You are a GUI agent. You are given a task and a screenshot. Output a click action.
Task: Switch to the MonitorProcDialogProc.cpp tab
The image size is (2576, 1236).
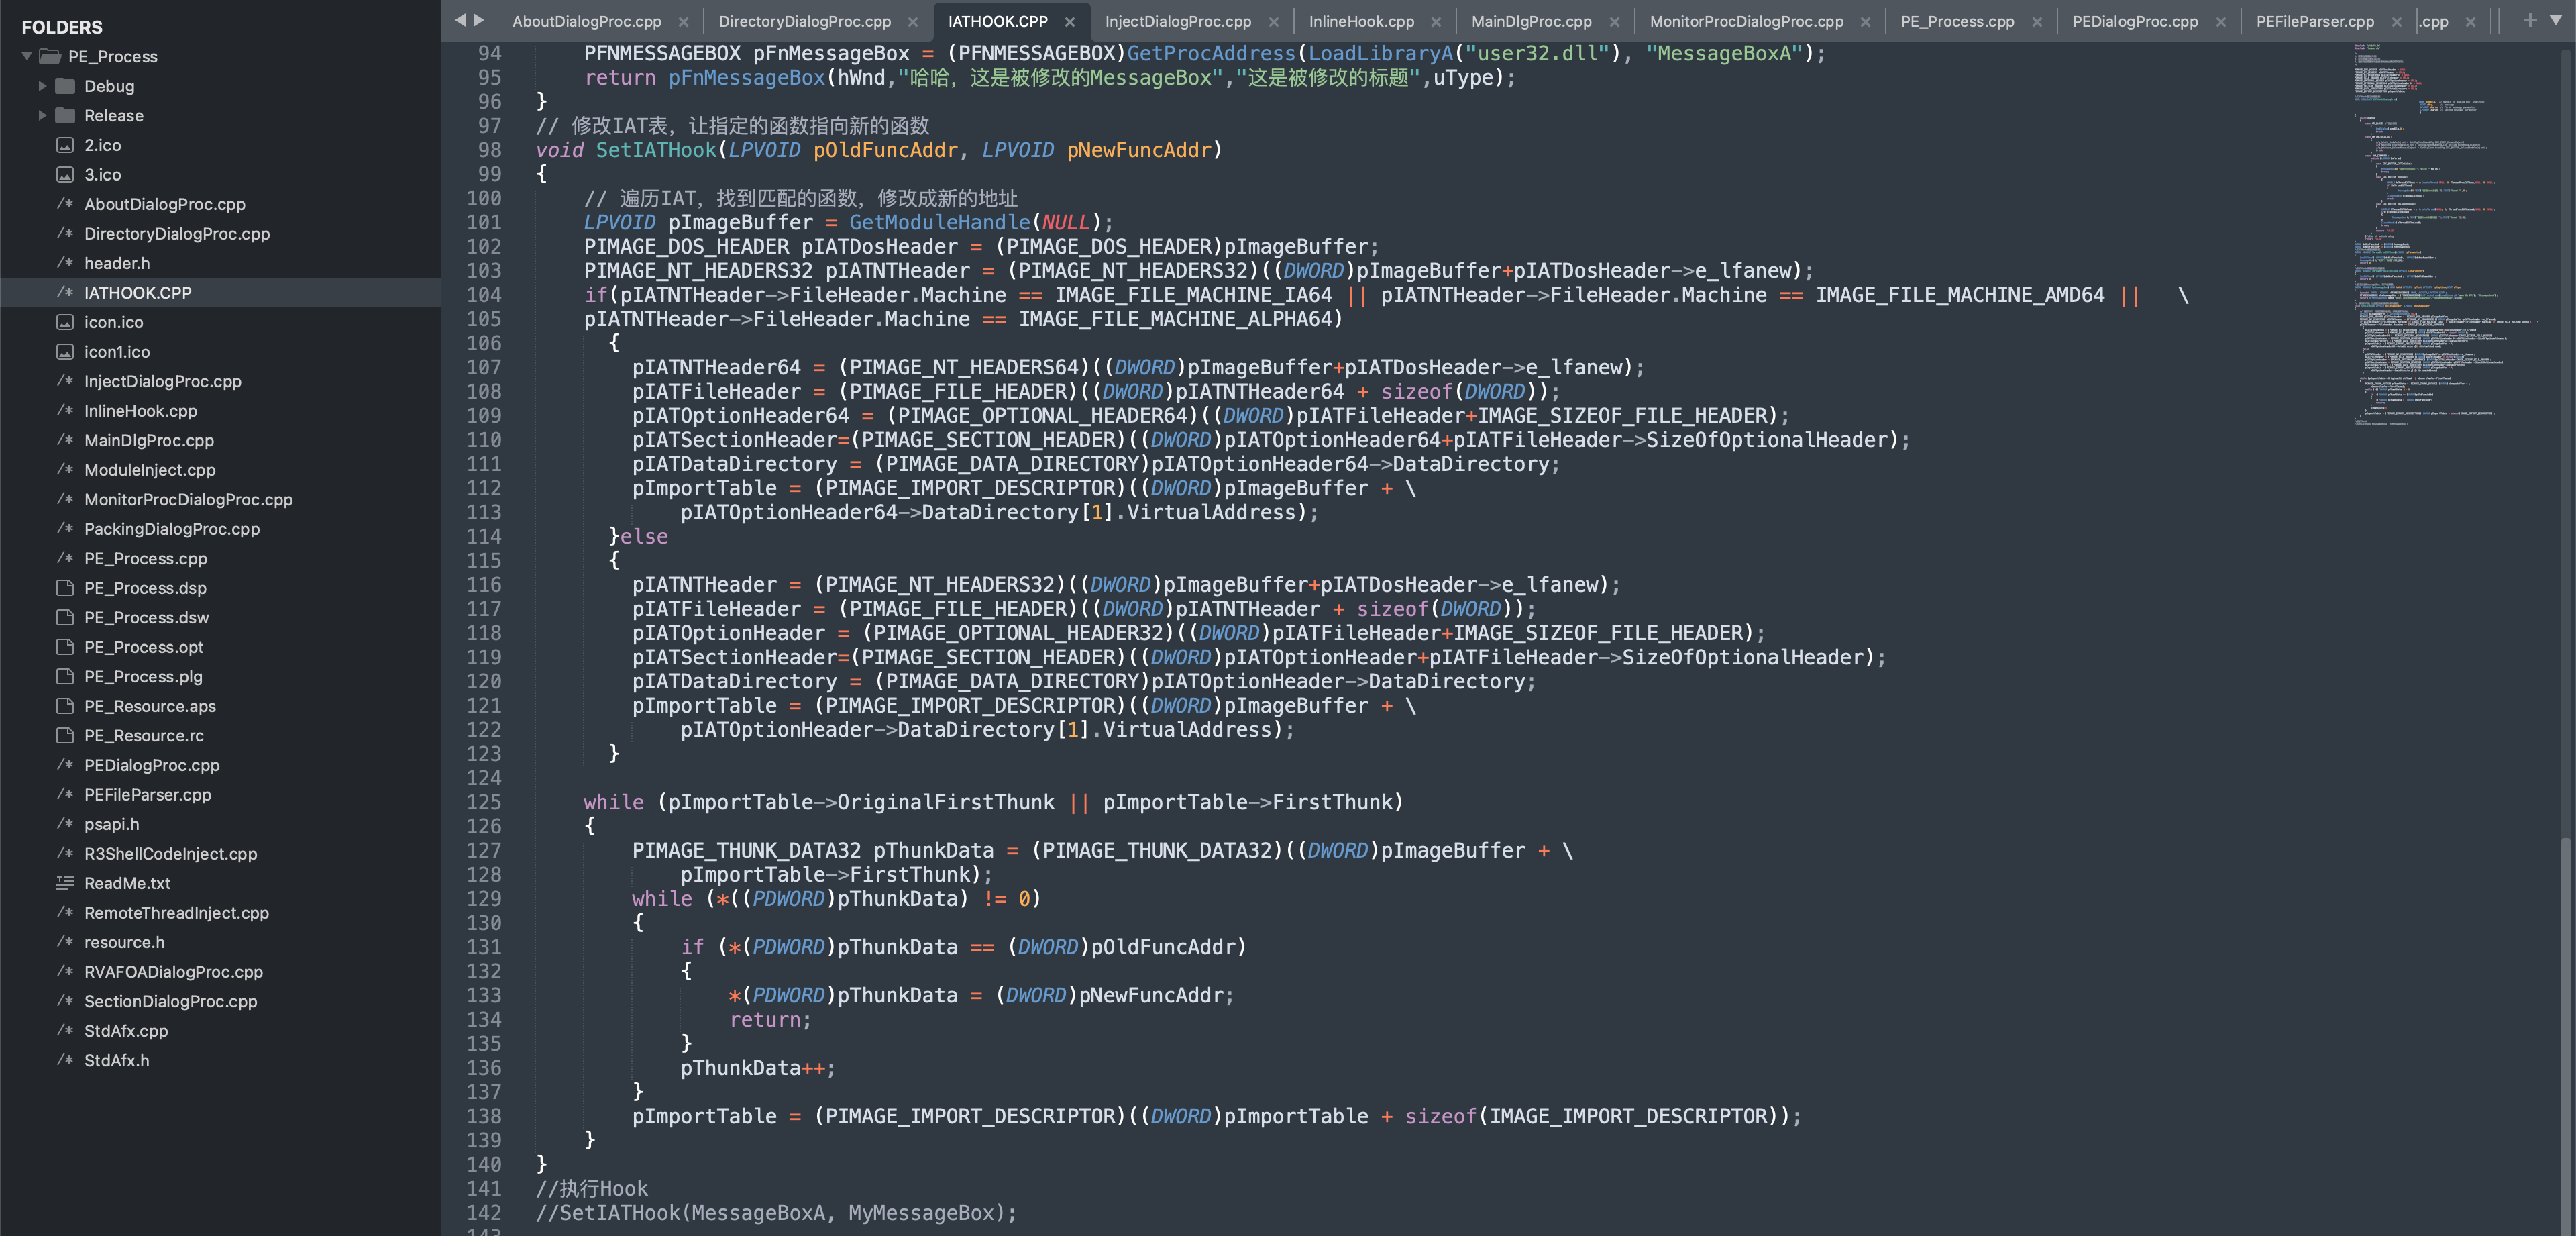[x=1745, y=22]
